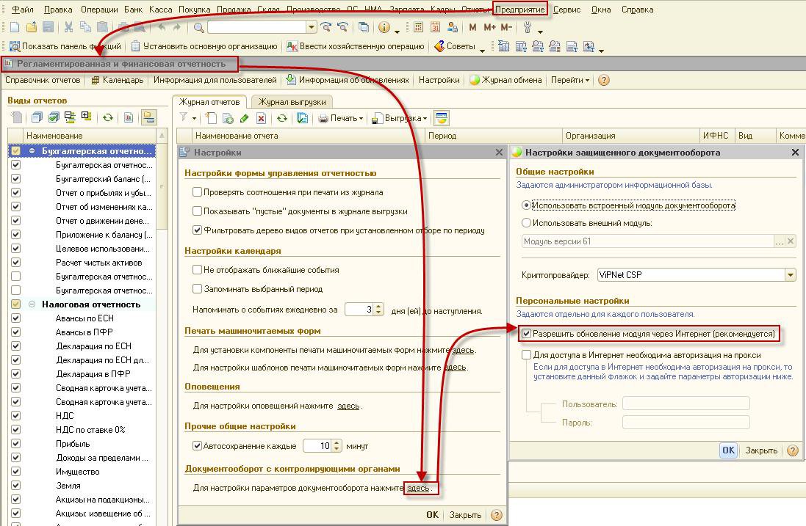
Task: Click the M- memory subtract button
Action: [506, 27]
